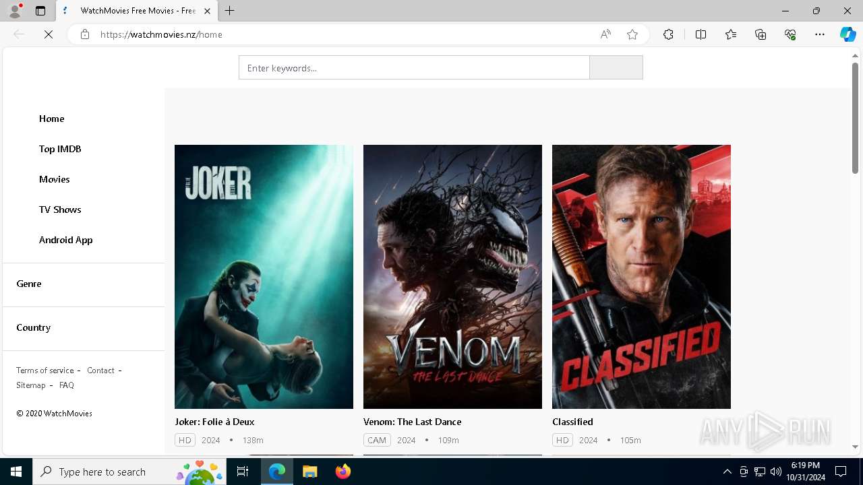Viewport: 863px width, 485px height.
Task: Open TV Shows section
Action: [60, 209]
